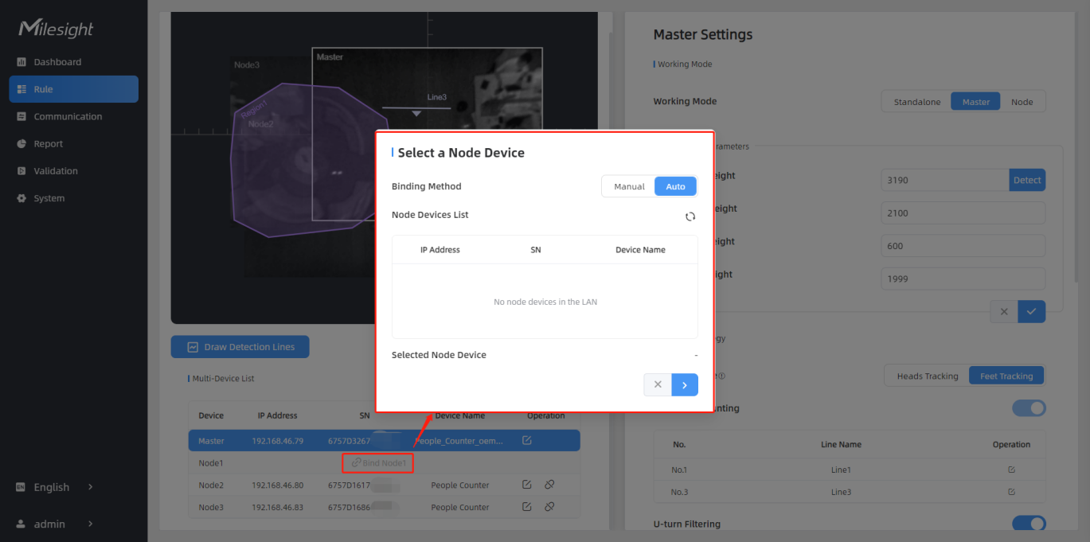1090x542 pixels.
Task: Click the input field containing 2100
Action: [962, 213]
